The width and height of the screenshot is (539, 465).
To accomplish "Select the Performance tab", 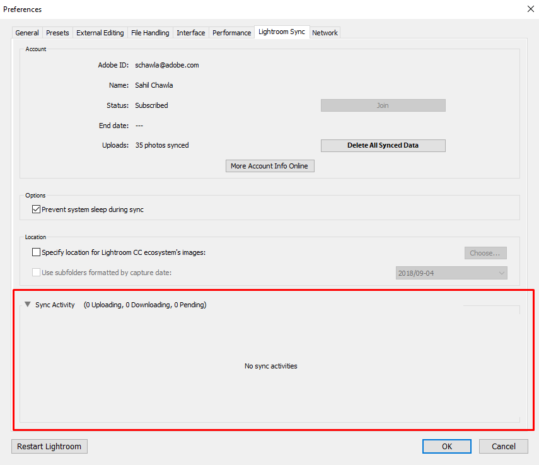I will [231, 32].
